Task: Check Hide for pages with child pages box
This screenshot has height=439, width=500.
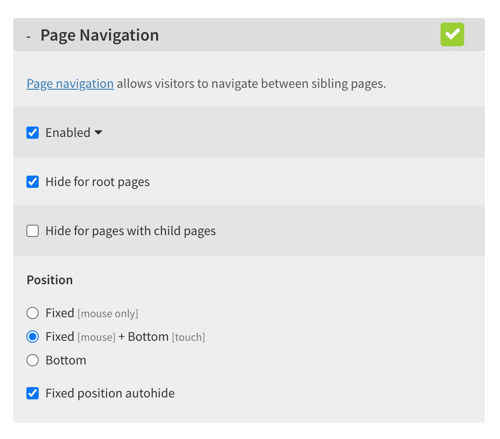Action: click(x=33, y=231)
